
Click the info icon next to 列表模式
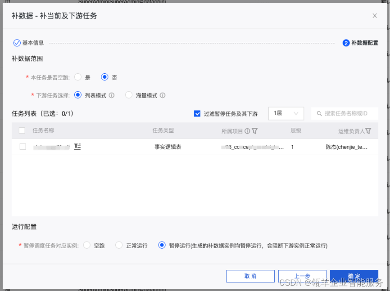(112, 95)
